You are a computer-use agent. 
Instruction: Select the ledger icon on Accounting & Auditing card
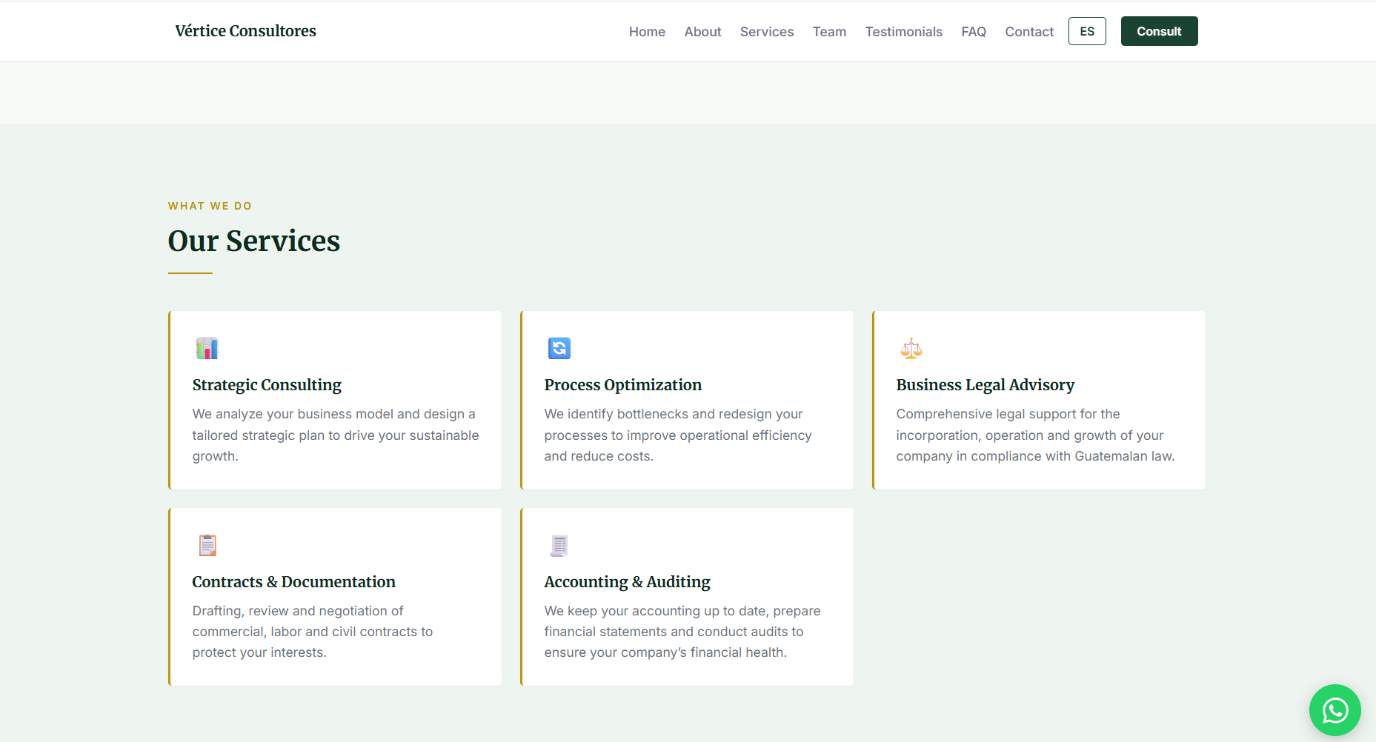[x=559, y=545]
